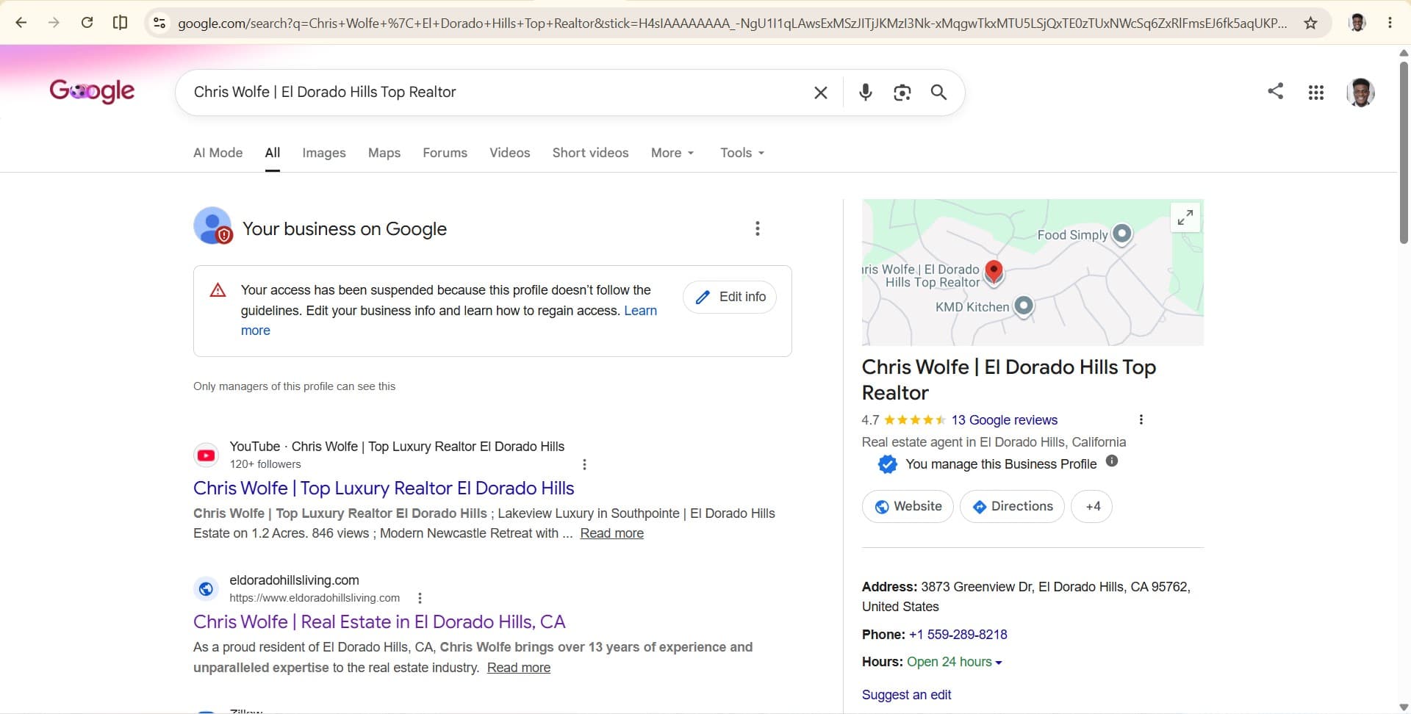
Task: Bookmark this page with the star
Action: tap(1310, 23)
